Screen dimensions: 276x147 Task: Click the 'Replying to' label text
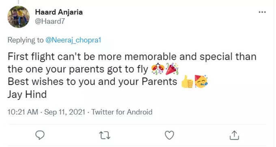click(26, 40)
